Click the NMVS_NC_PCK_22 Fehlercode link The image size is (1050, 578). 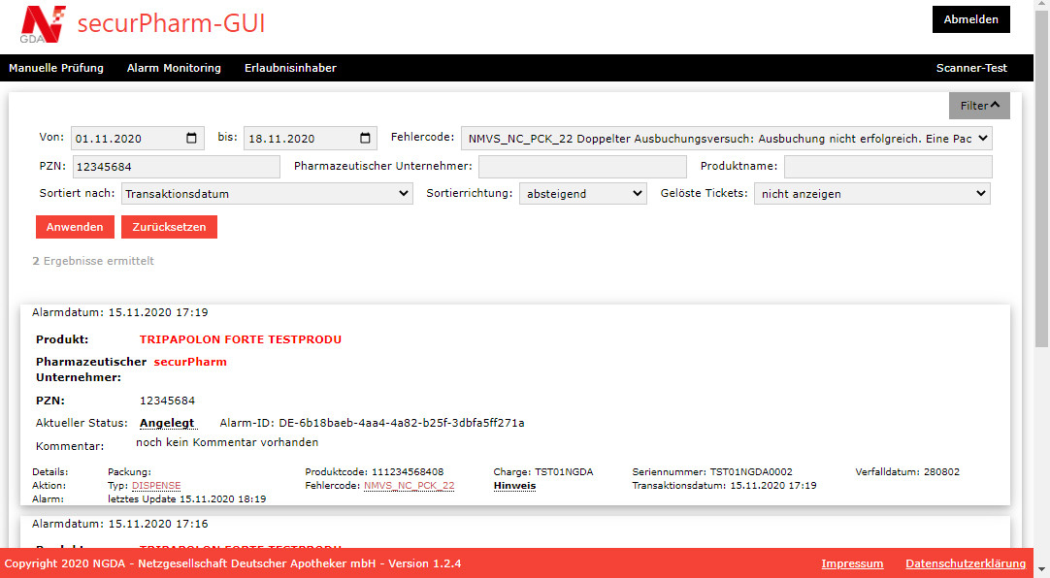coord(410,486)
